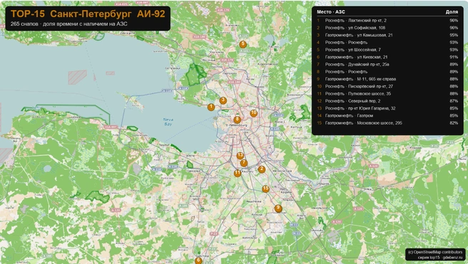Select row 'Роснефть · Лахтинский пр-кт, 2'
The image size is (468, 264).
[x=387, y=21]
